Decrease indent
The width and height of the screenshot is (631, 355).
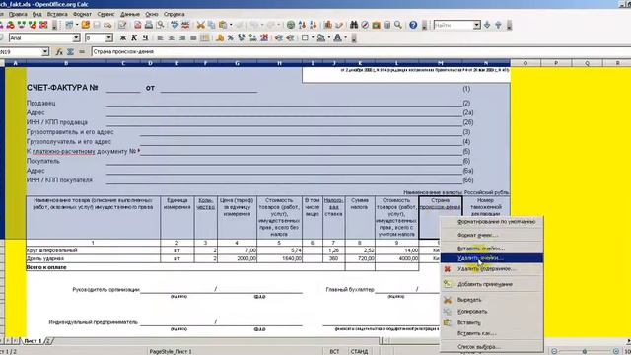(278, 37)
